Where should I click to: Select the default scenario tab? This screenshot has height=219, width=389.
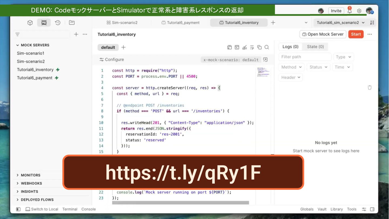108,47
